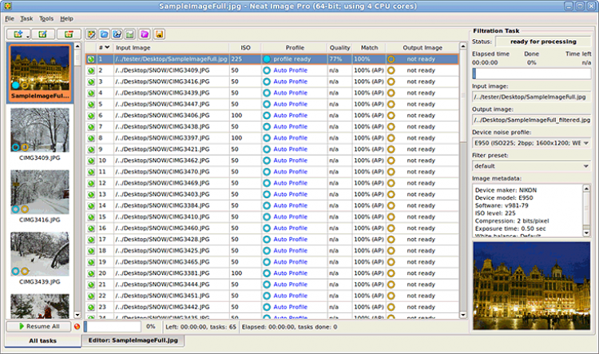The height and width of the screenshot is (354, 599).
Task: Click Auto Profile link for CIMG3409.JPG
Action: click(289, 70)
